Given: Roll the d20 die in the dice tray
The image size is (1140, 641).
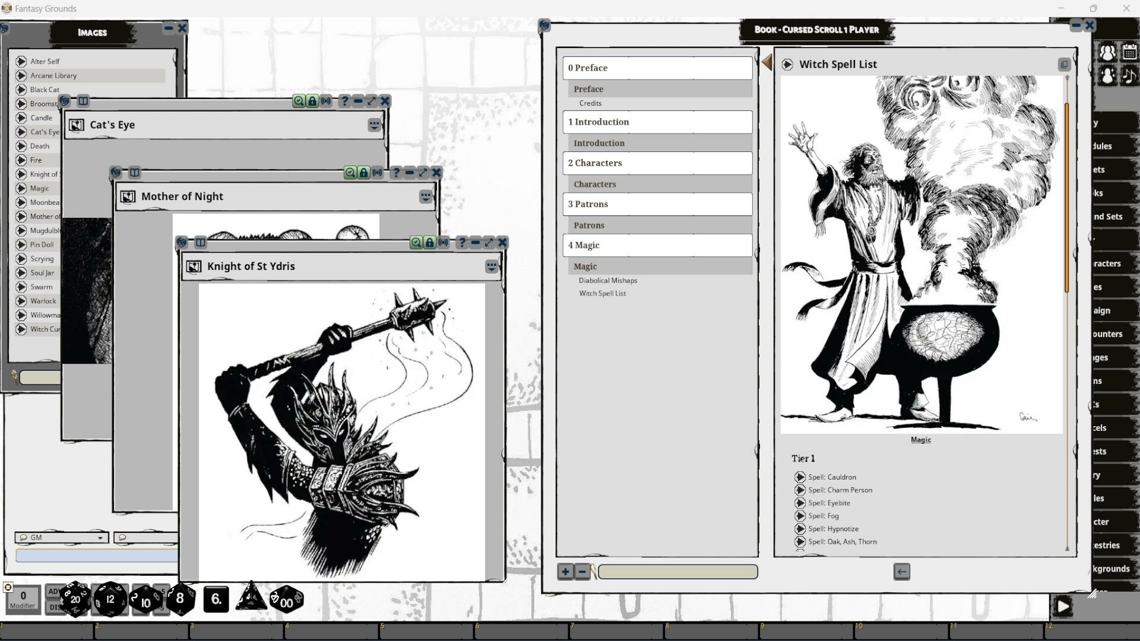Looking at the screenshot, I should [x=75, y=599].
